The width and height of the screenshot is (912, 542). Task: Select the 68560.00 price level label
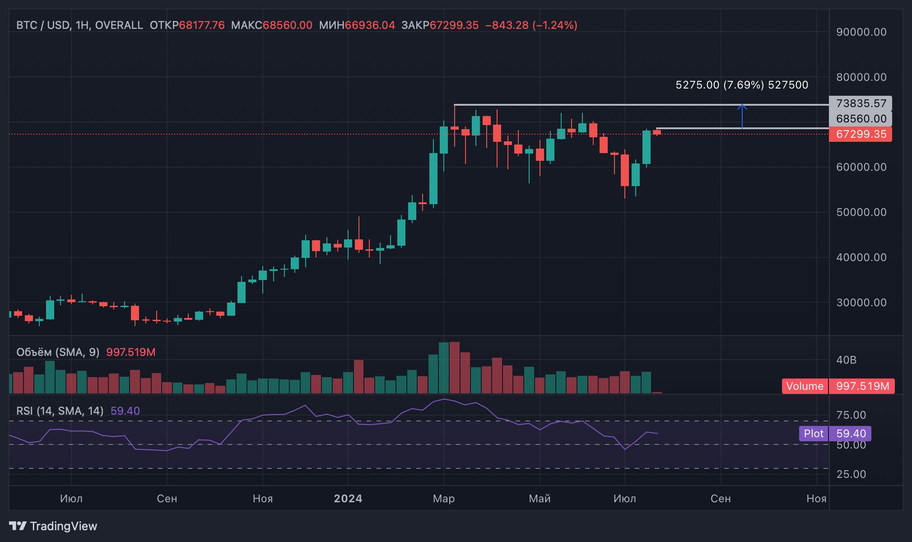coord(861,119)
